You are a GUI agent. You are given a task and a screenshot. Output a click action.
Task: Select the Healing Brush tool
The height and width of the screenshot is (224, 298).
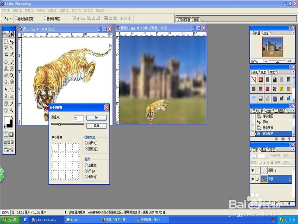[6, 62]
